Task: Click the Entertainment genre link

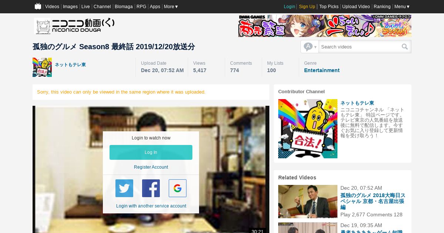Action: [322, 70]
